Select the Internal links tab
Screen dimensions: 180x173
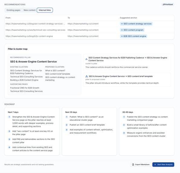pos(45,10)
